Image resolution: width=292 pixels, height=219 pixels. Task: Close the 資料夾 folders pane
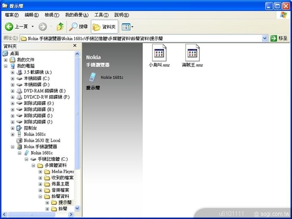[x=75, y=46]
